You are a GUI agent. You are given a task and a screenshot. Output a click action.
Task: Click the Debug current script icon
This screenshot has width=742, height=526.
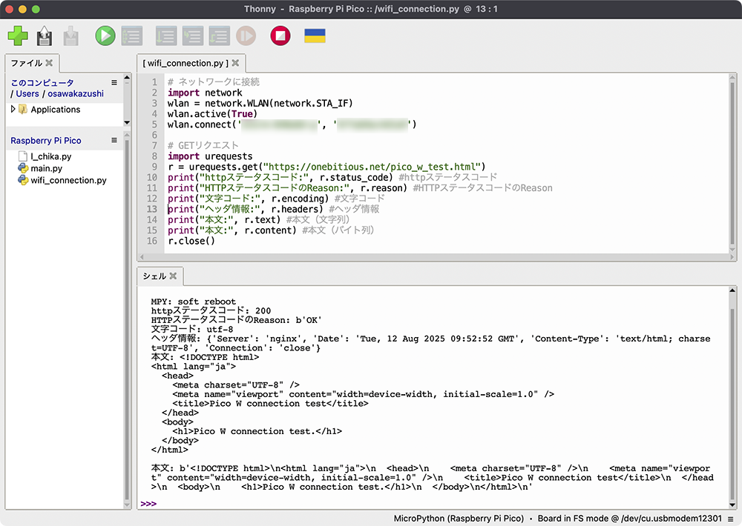131,36
